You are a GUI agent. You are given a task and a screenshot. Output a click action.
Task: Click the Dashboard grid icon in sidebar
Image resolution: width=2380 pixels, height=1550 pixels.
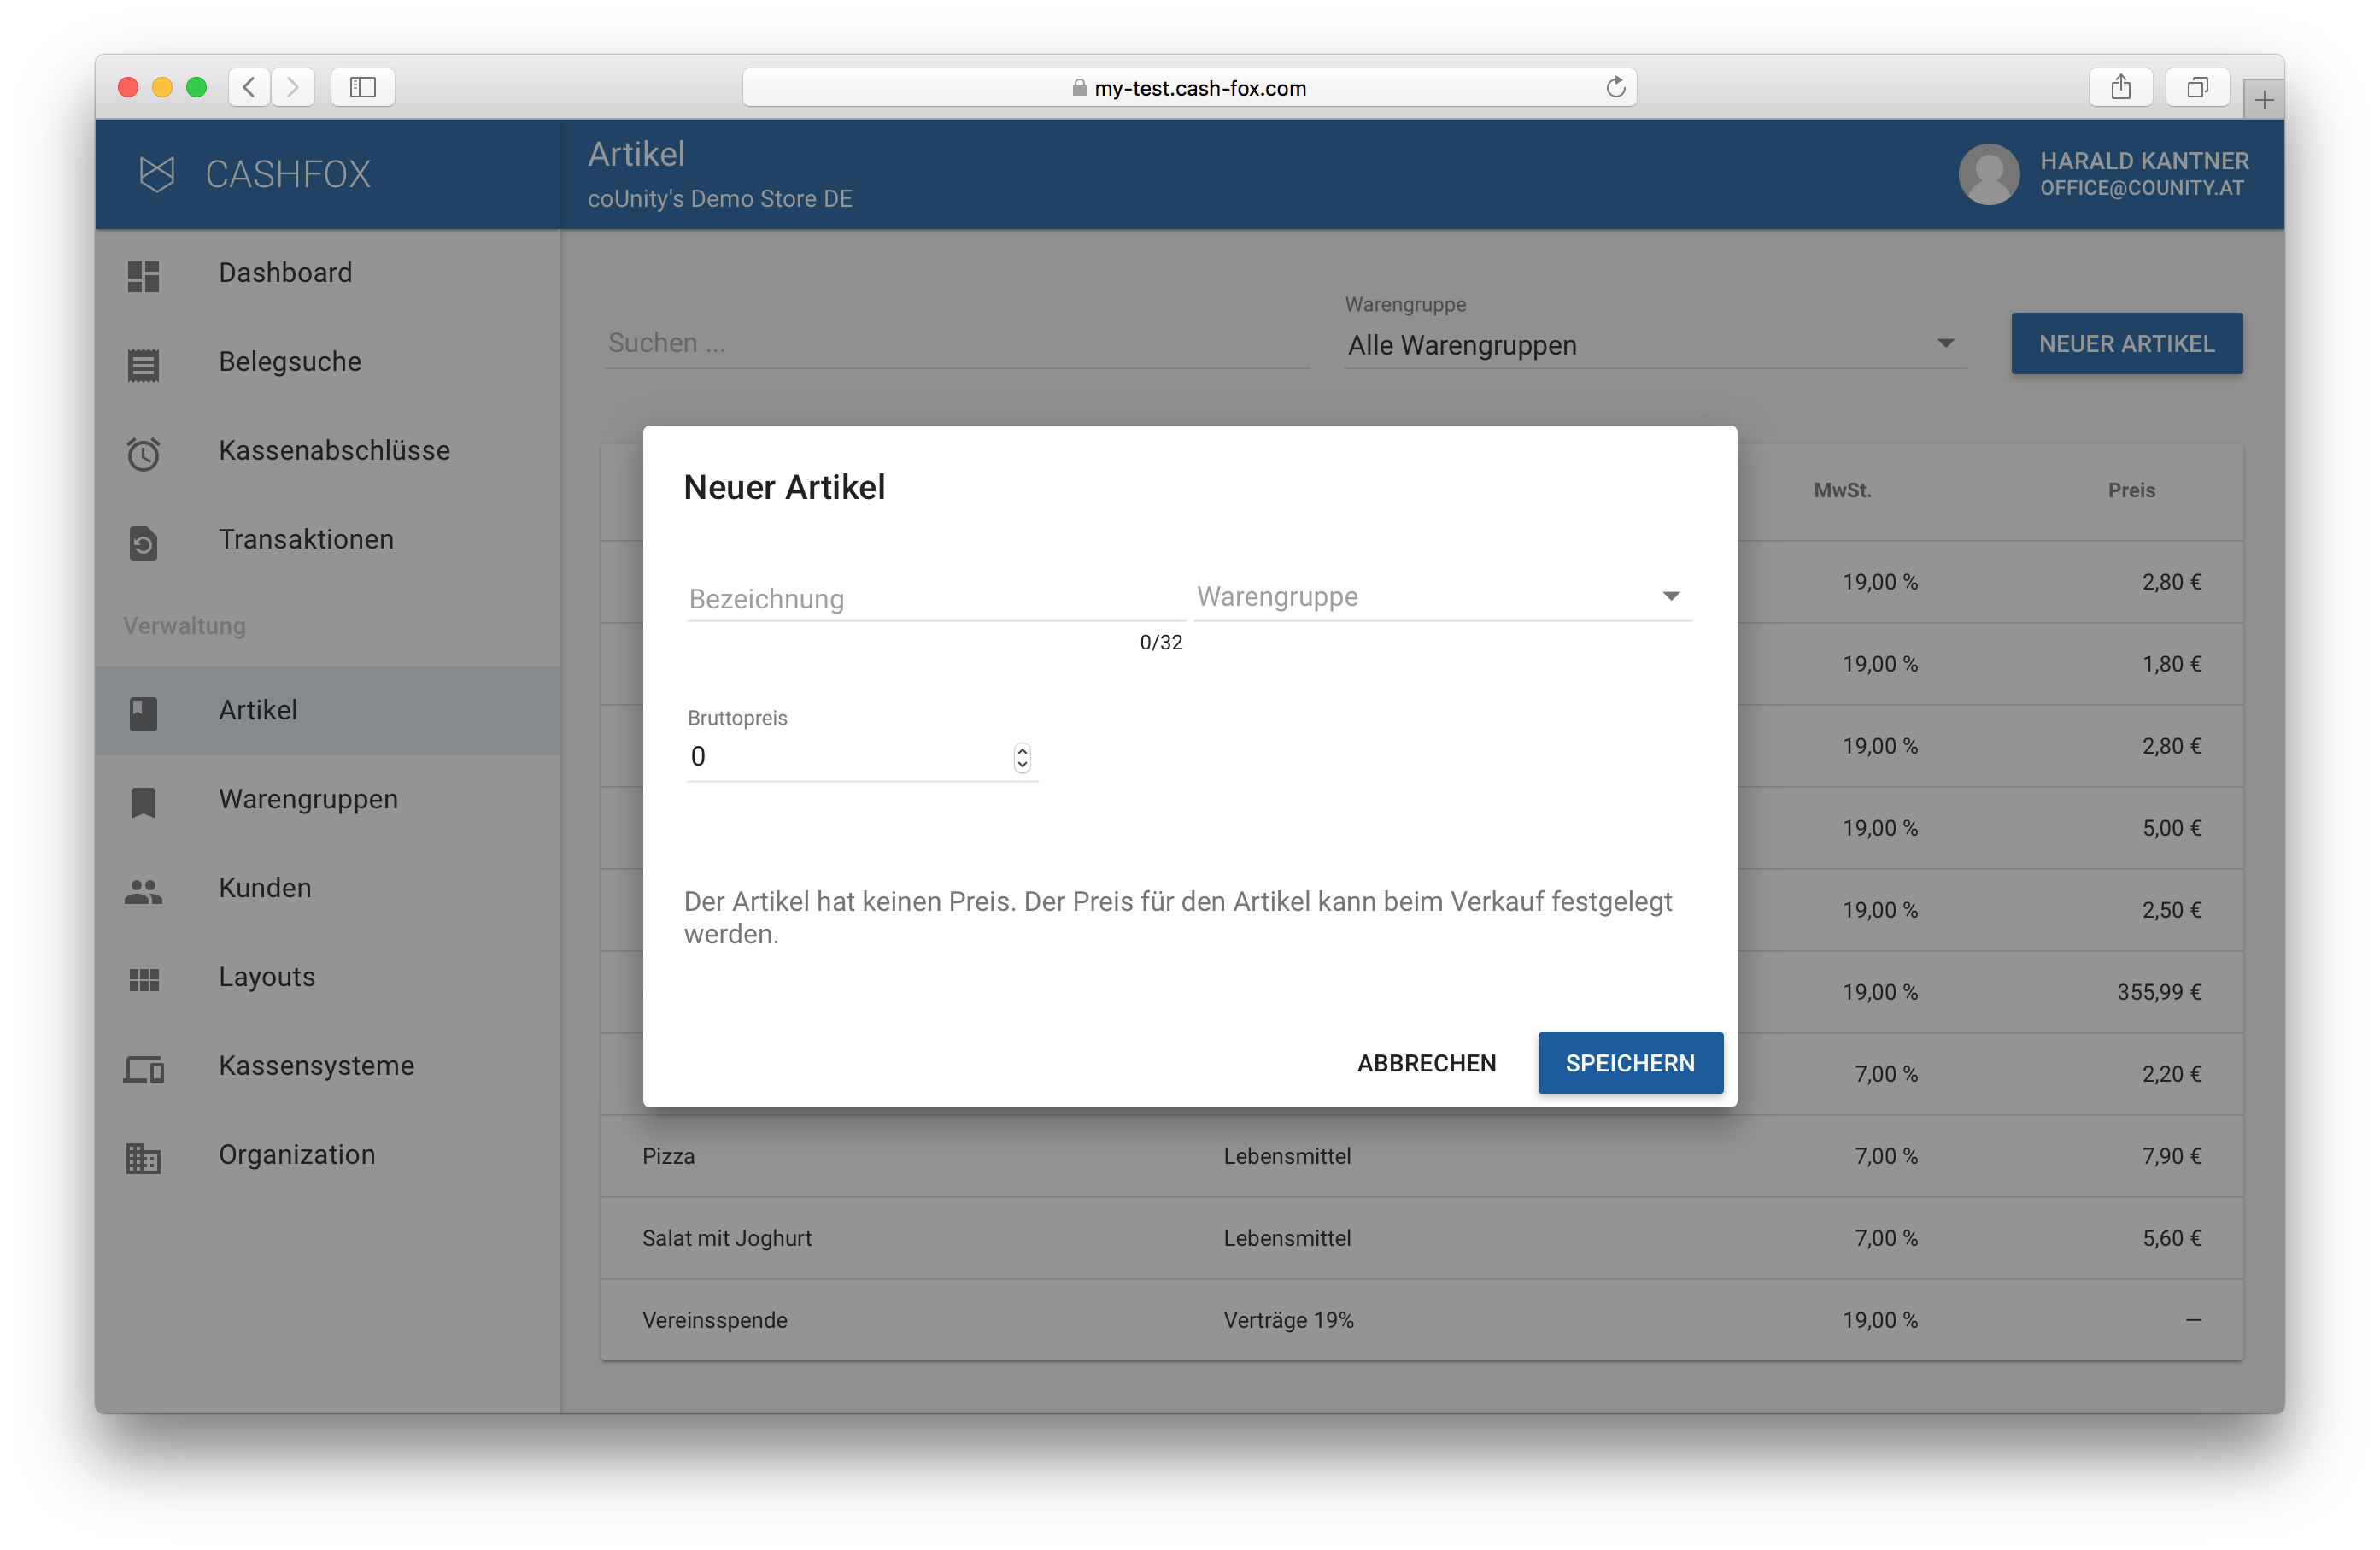pos(143,276)
